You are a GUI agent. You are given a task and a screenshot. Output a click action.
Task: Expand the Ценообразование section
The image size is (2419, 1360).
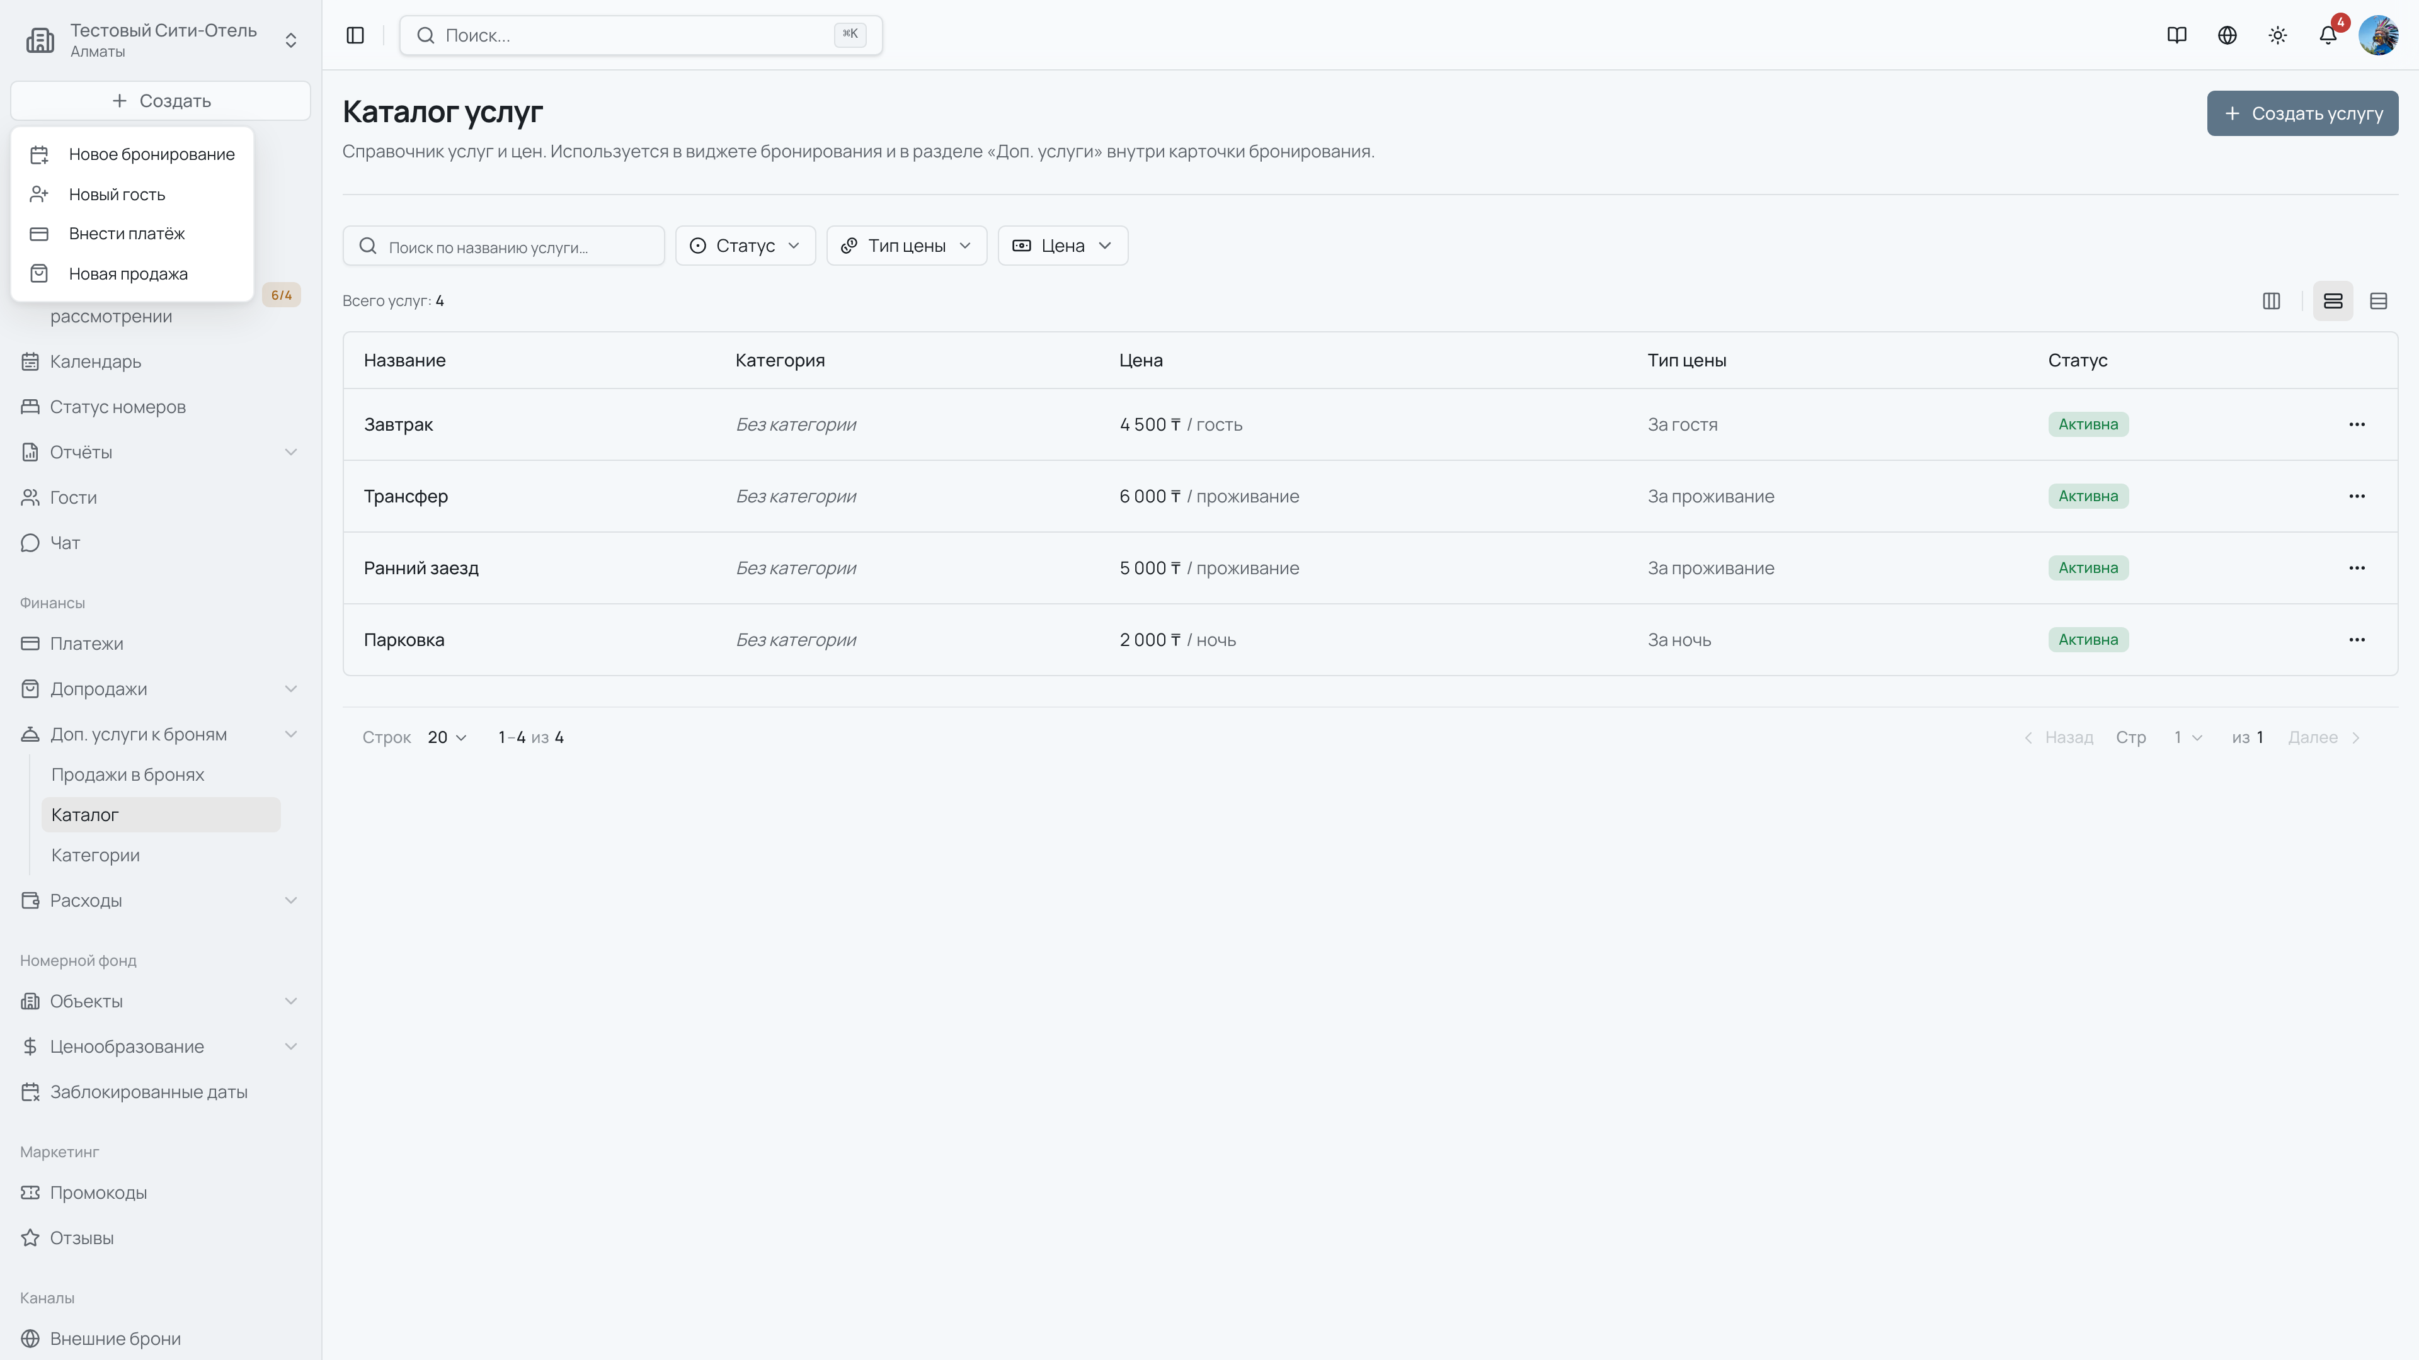point(159,1046)
